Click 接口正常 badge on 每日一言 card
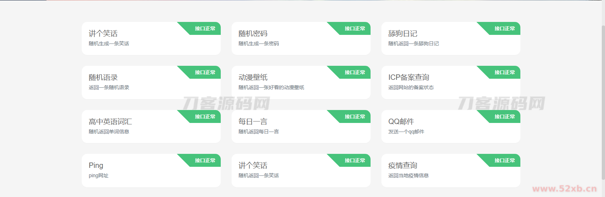This screenshot has height=197, width=605. (354, 116)
